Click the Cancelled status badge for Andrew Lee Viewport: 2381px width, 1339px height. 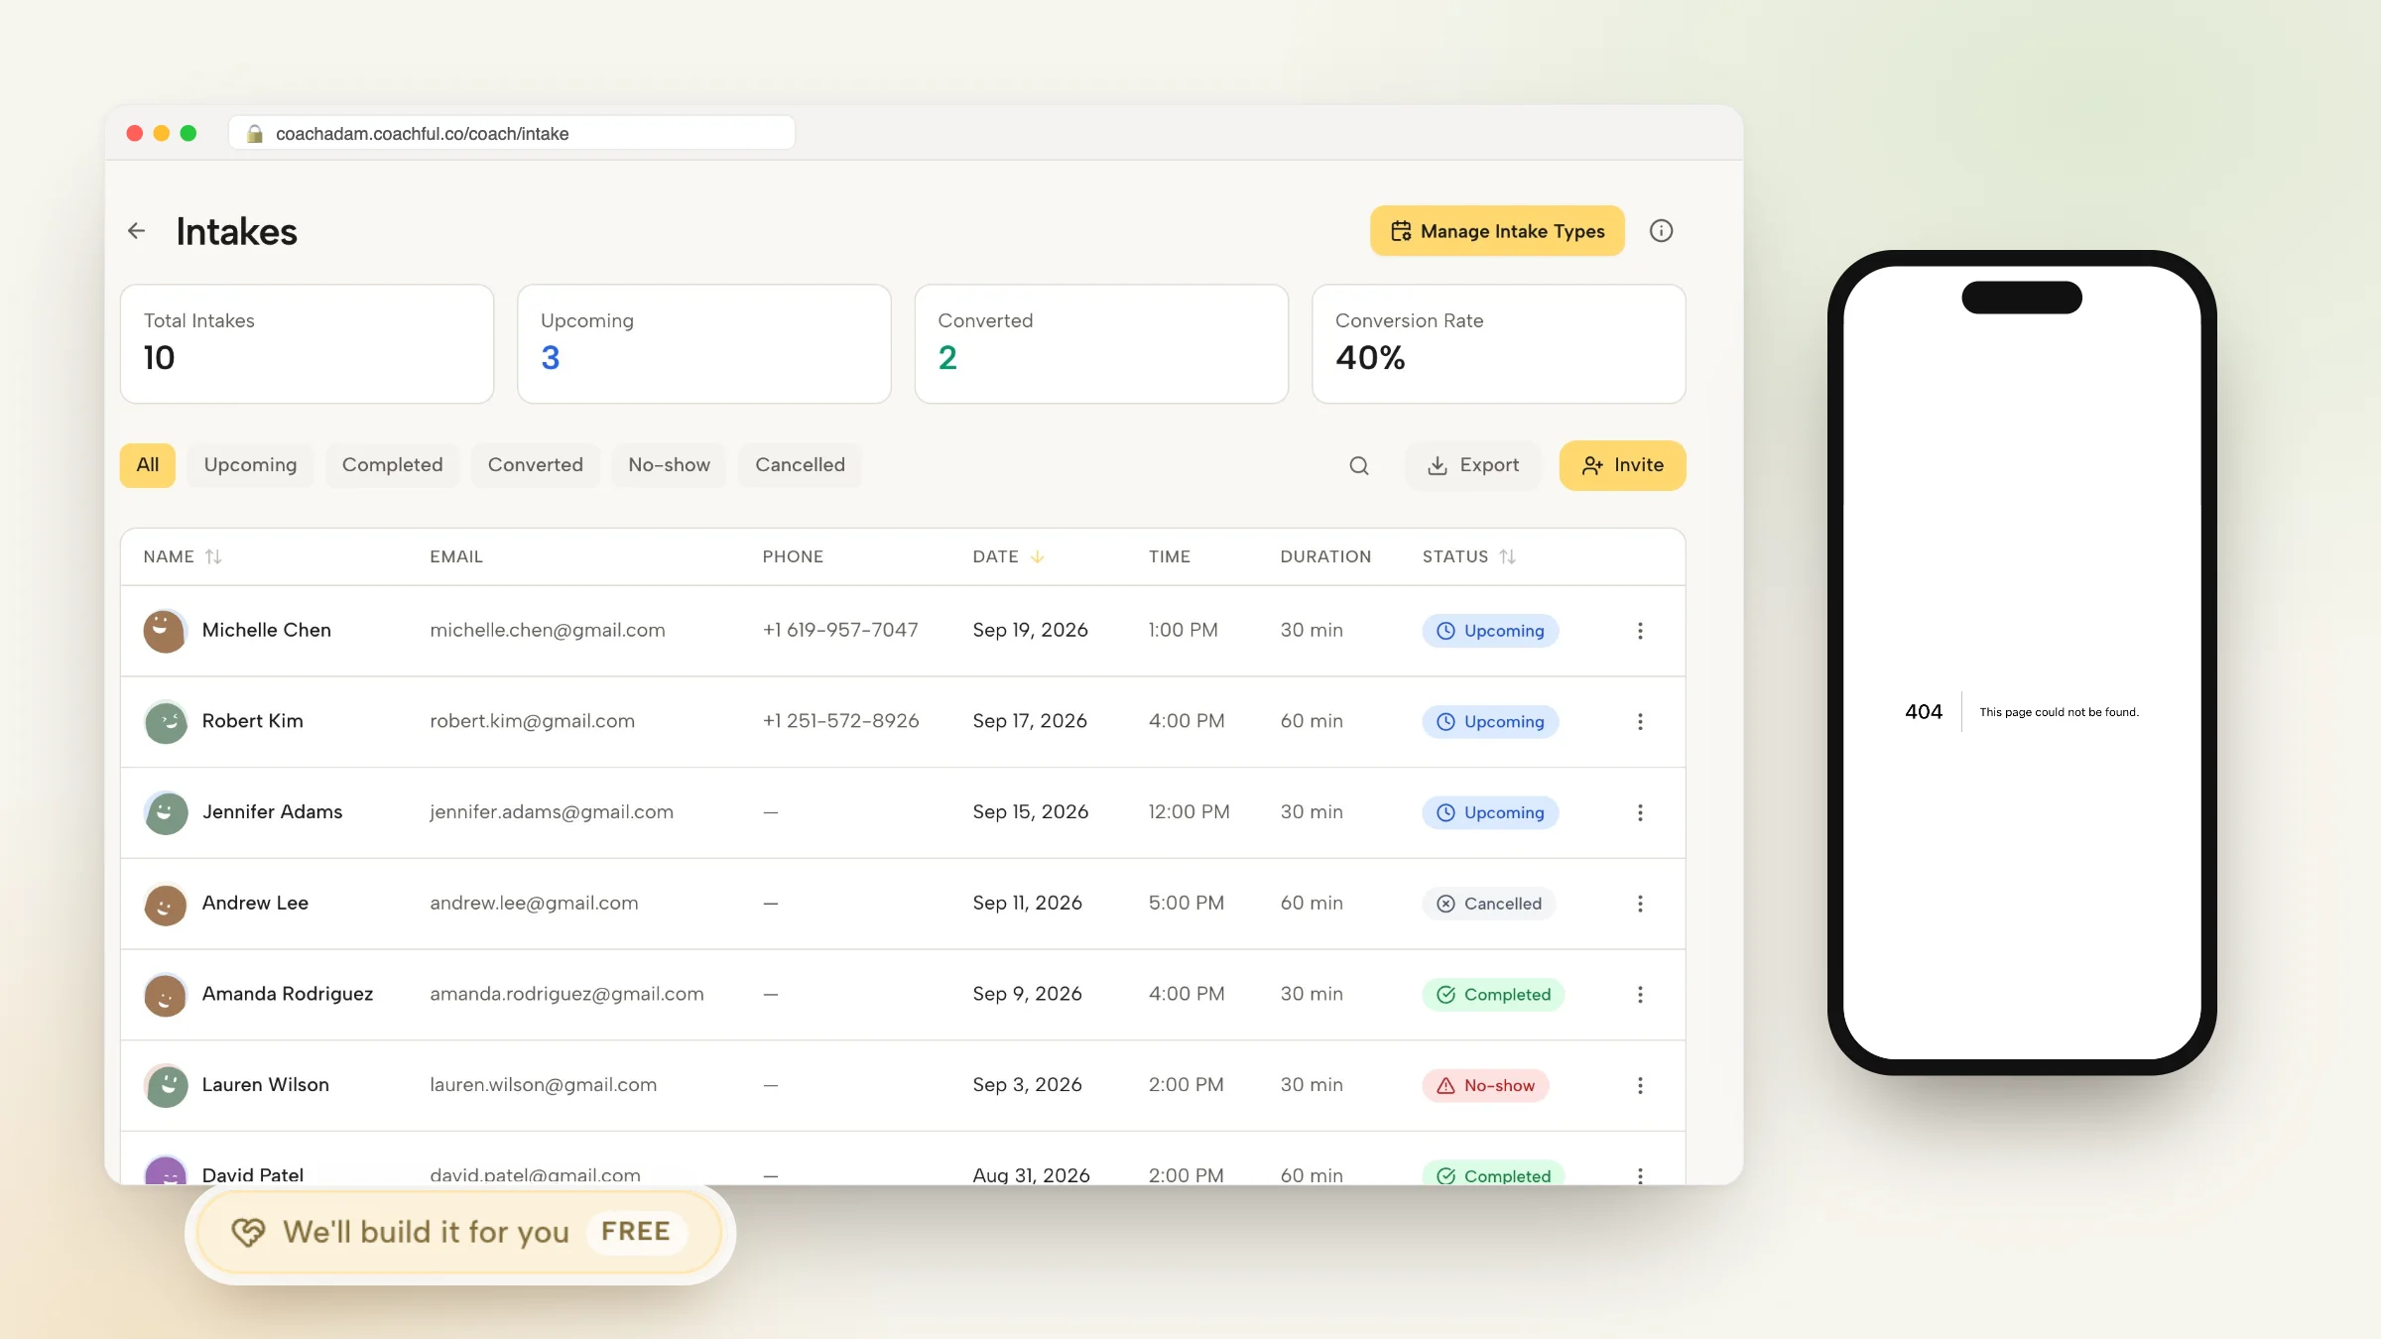pos(1489,904)
